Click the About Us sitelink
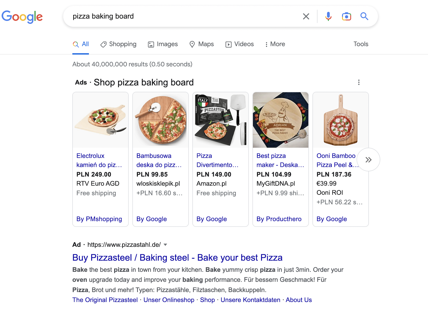Image resolution: width=428 pixels, height=315 pixels. coord(299,300)
